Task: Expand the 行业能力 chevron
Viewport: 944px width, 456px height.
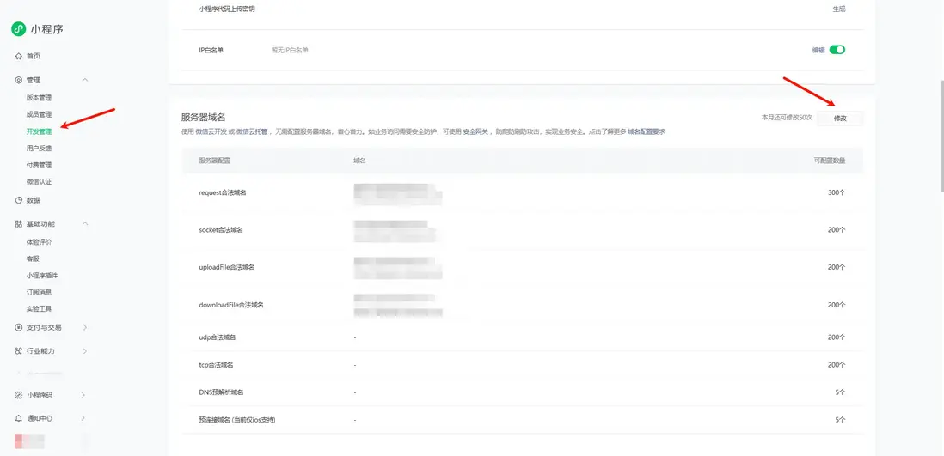Action: [x=84, y=350]
